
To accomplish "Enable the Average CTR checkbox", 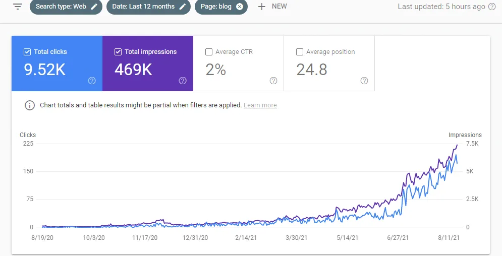I will pyautogui.click(x=209, y=52).
